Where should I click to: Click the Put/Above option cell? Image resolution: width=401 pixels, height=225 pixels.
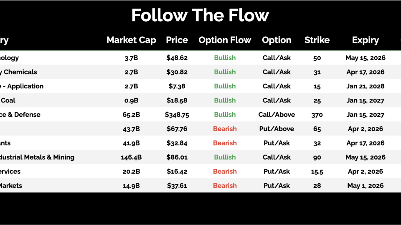point(277,129)
